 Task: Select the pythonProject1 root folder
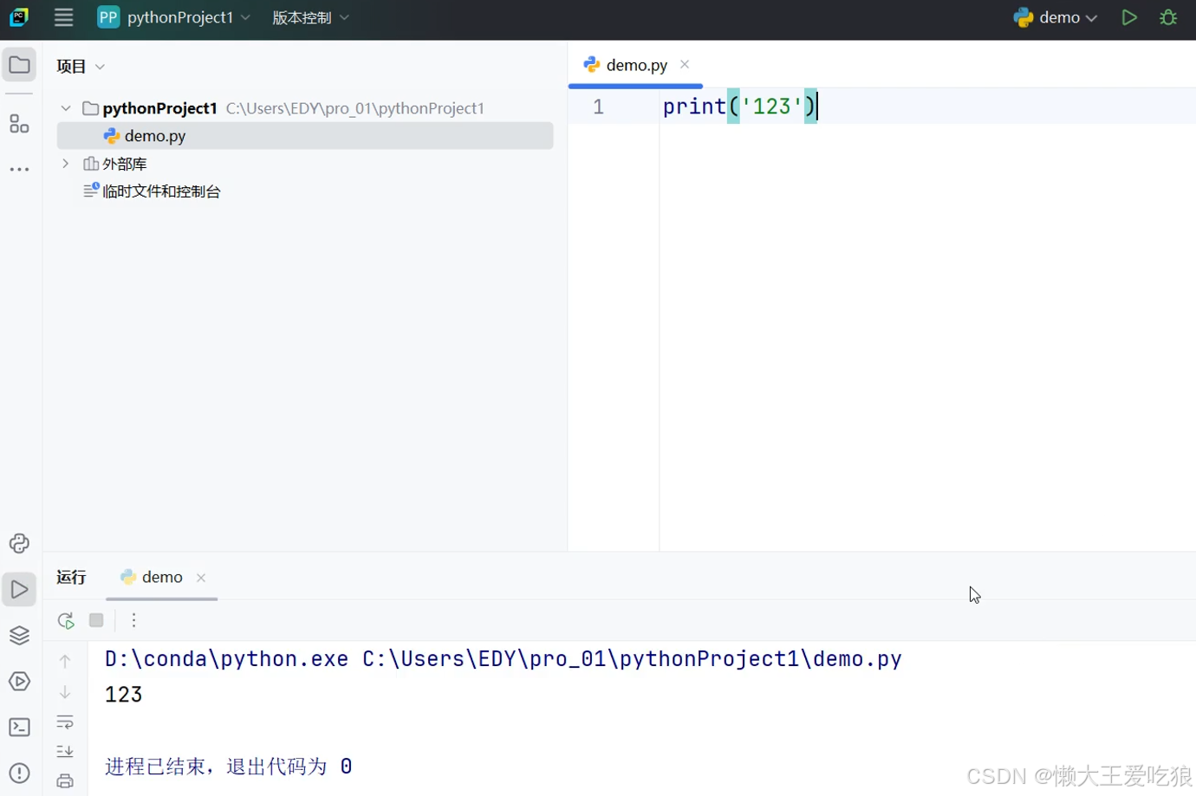coord(159,108)
